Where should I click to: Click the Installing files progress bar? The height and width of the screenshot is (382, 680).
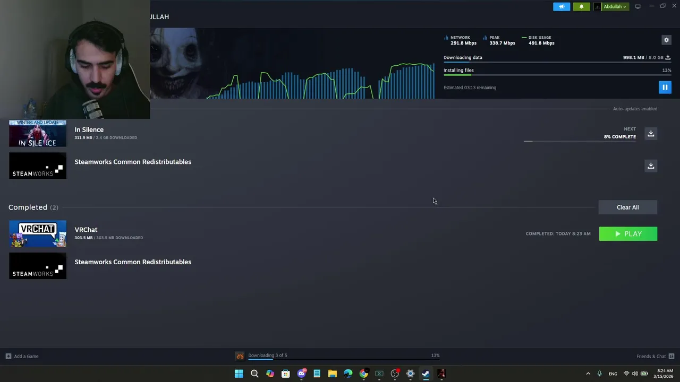click(x=557, y=75)
